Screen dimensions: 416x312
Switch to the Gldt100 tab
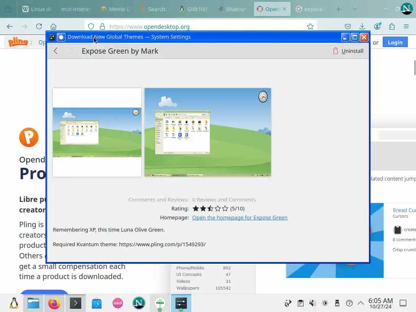(x=193, y=9)
